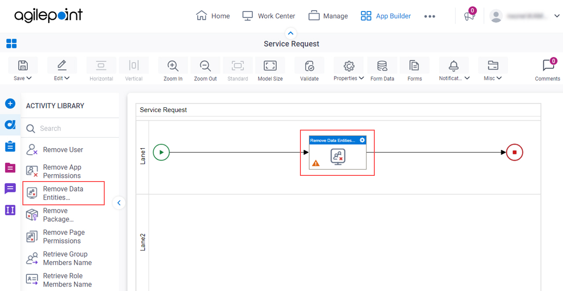Select Remove Data Entities activity in library

pyautogui.click(x=63, y=193)
